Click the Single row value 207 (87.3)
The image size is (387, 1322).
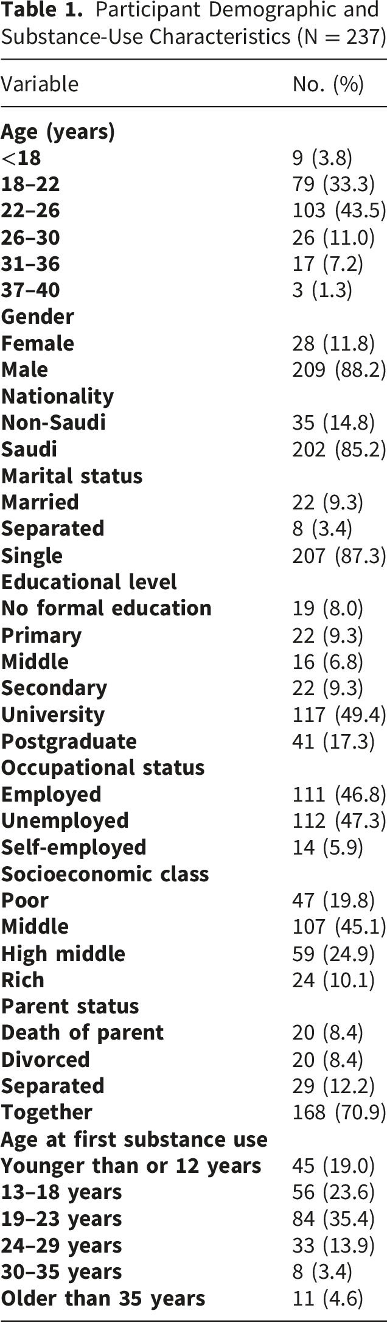pos(339,555)
